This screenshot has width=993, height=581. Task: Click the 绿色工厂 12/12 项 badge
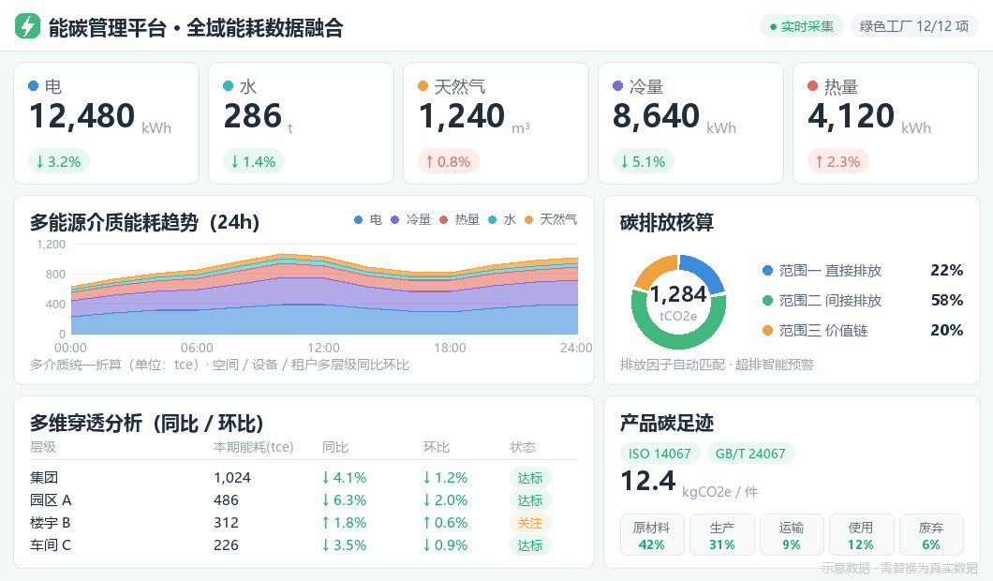(913, 26)
